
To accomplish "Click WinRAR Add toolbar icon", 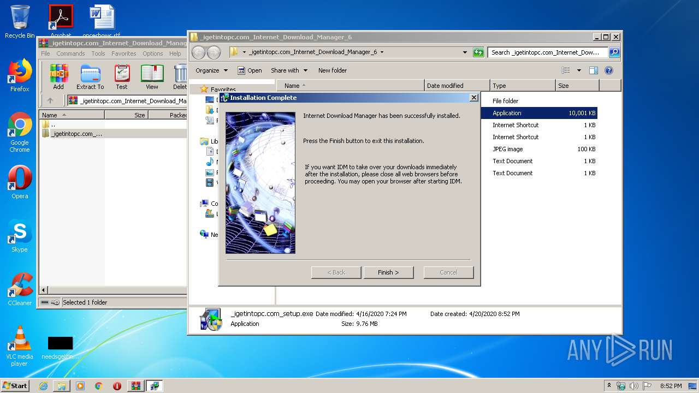I will [x=58, y=77].
